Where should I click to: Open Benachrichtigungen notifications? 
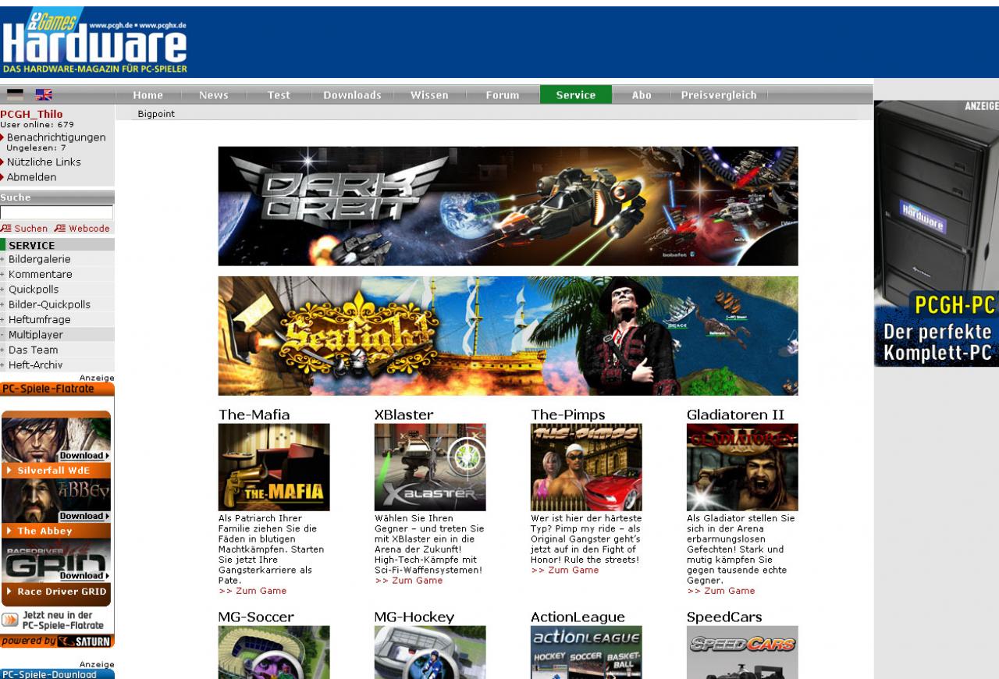pos(56,137)
